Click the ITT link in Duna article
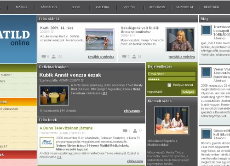 pyautogui.click(x=59, y=157)
